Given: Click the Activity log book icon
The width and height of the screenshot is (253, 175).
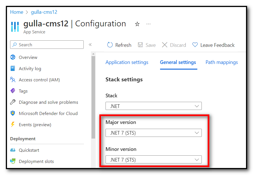Looking at the screenshot, I should [x=13, y=68].
